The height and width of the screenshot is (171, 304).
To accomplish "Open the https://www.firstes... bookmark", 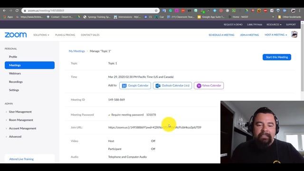I will click(x=29, y=17).
